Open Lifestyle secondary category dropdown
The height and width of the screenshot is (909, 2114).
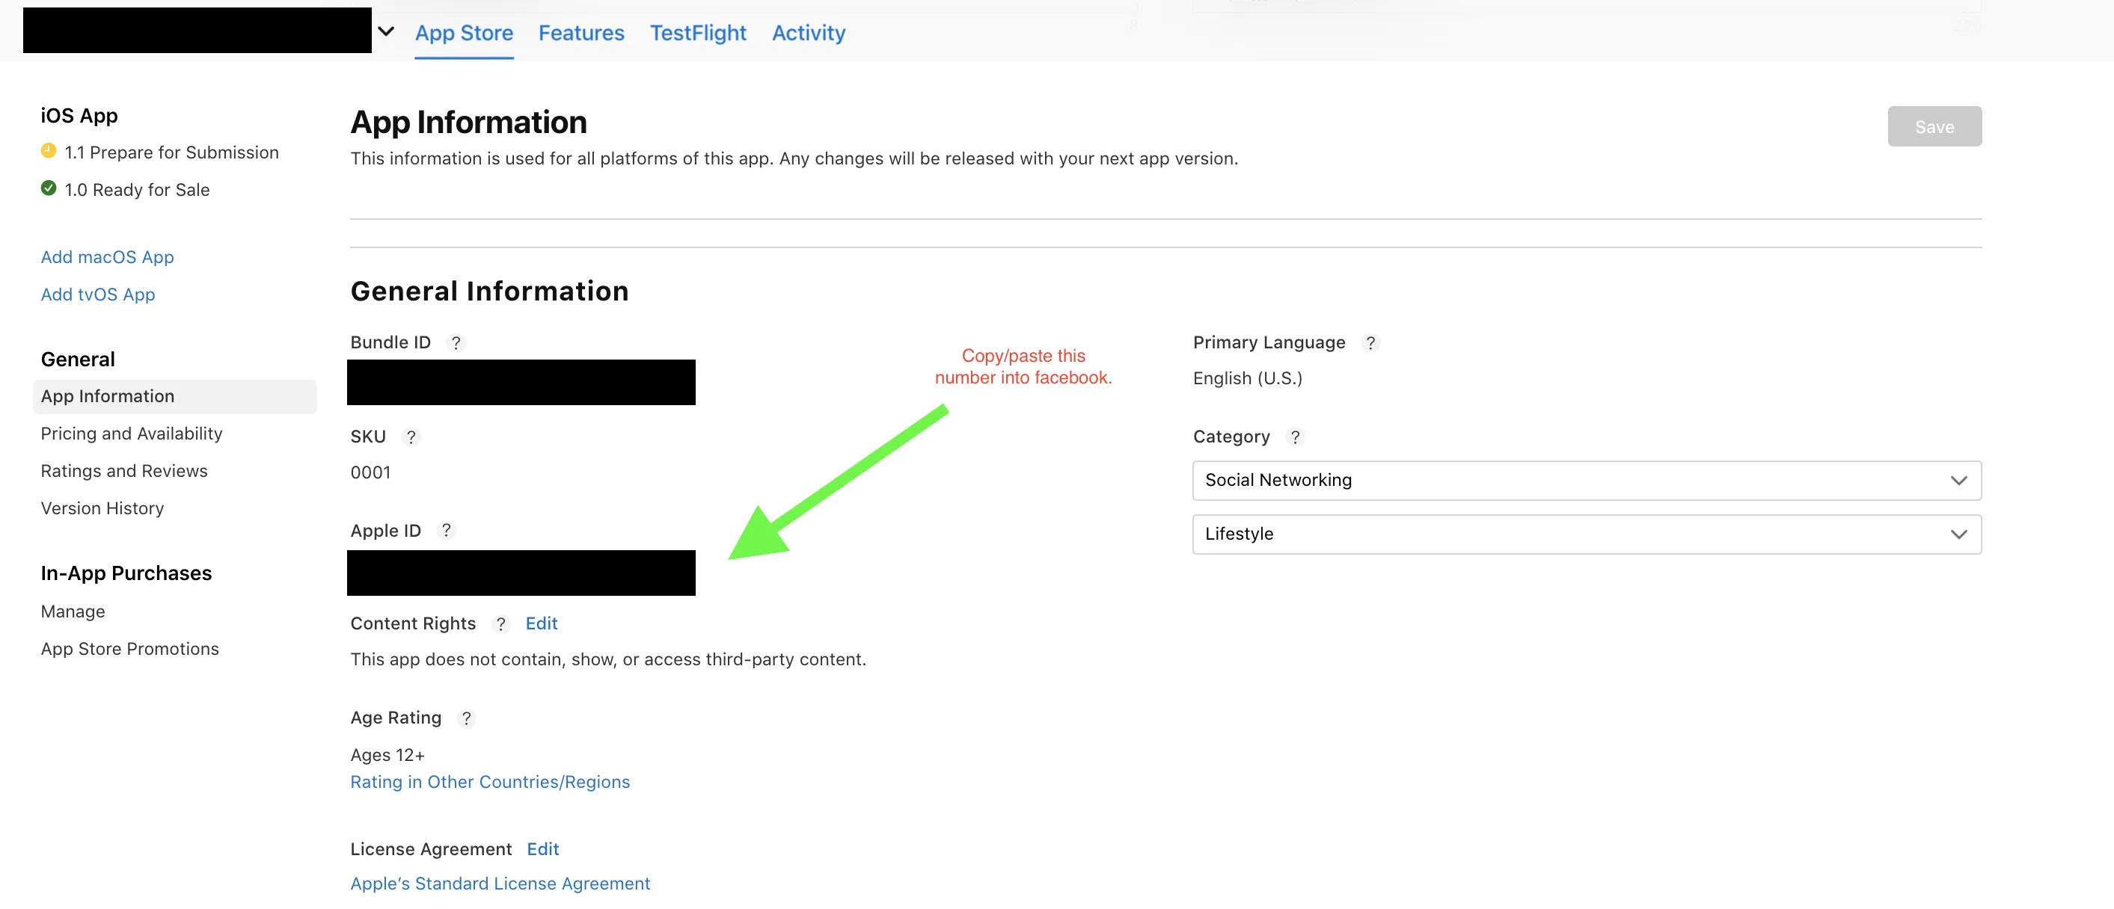(1586, 534)
